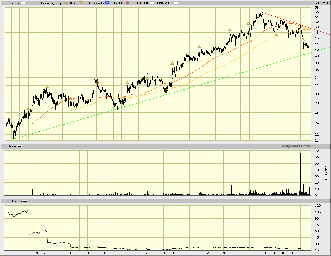
Task: Click the Dividends legend text
Action: click(x=95, y=3)
